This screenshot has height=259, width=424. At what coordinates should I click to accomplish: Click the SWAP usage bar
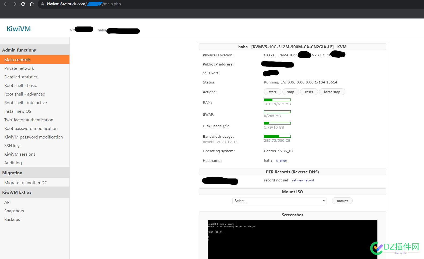(x=277, y=112)
